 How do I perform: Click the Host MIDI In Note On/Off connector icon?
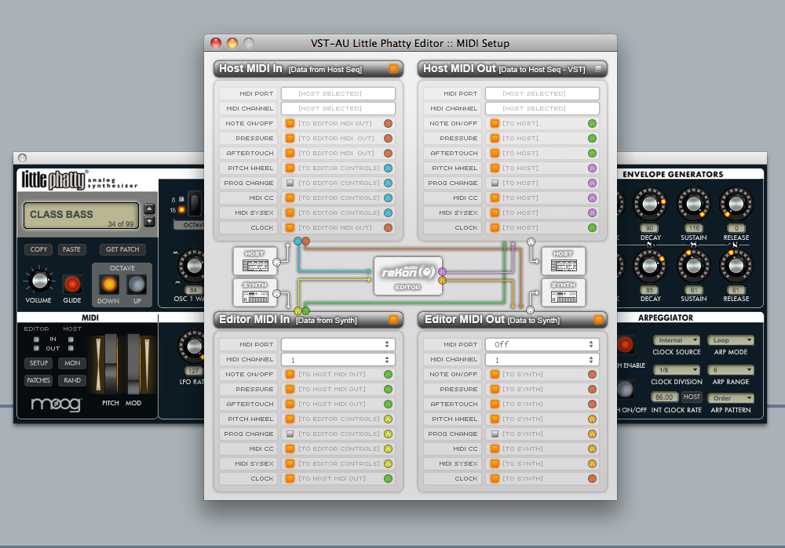pos(388,123)
